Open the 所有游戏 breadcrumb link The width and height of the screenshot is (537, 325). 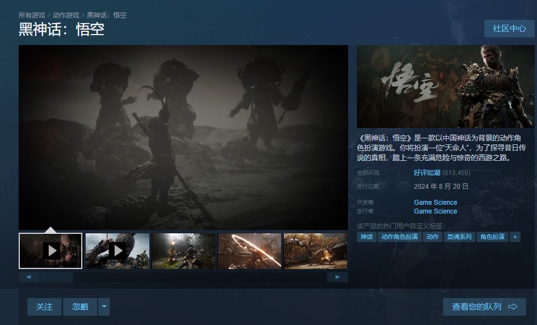click(31, 15)
